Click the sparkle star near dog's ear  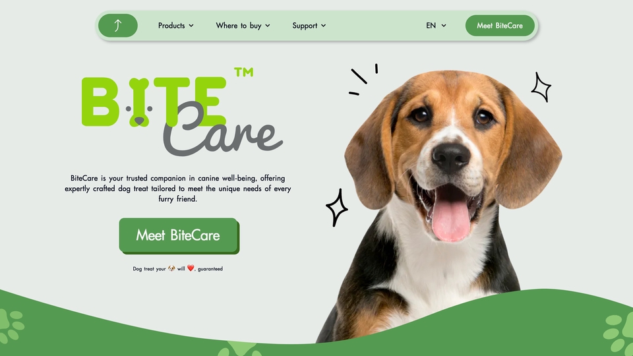[x=541, y=87]
